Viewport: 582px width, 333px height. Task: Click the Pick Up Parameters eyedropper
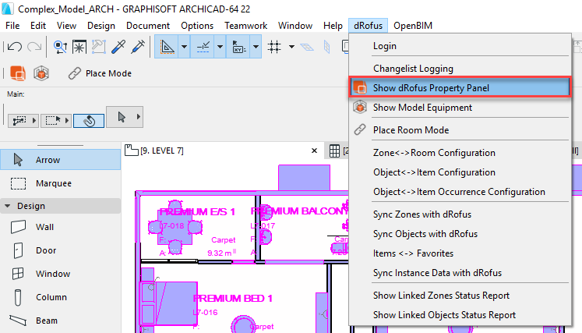(x=118, y=47)
